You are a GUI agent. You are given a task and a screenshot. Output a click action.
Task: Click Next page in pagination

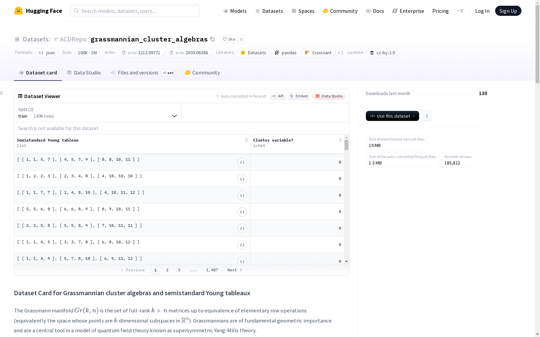[x=235, y=270]
